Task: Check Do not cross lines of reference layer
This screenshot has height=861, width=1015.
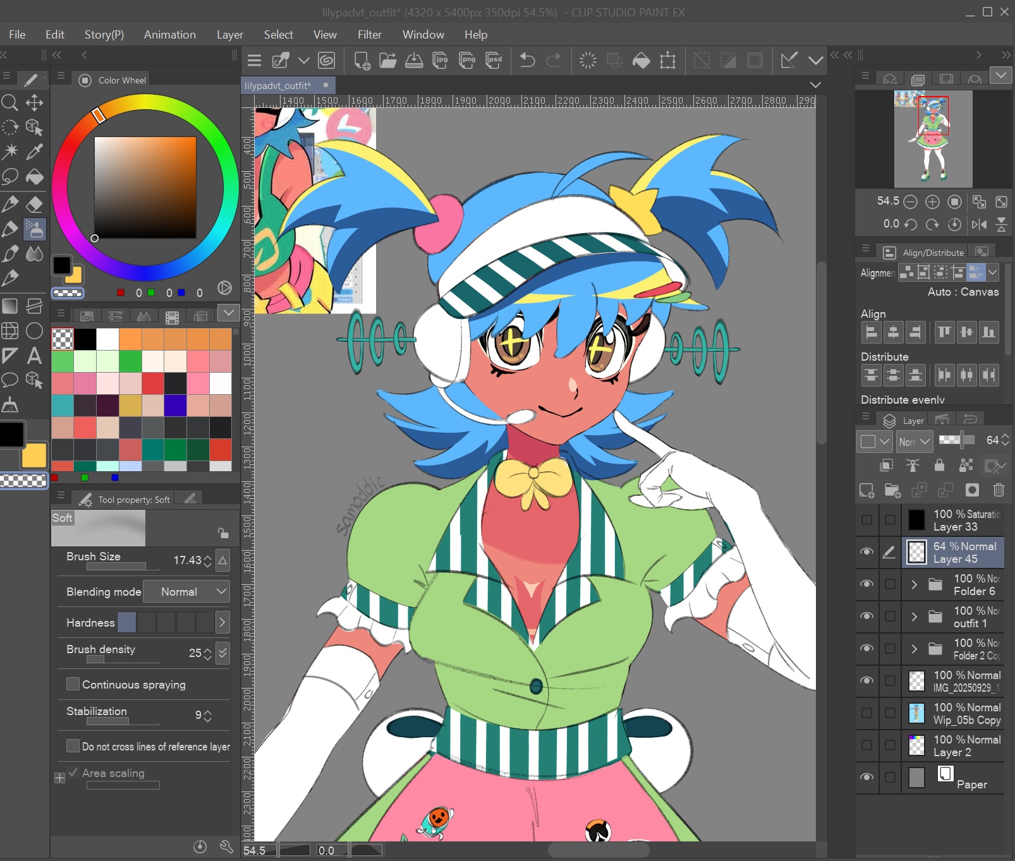Action: (73, 746)
